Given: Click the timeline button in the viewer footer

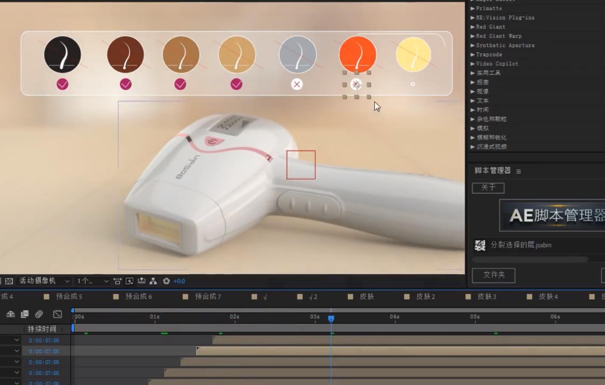Looking at the screenshot, I should tap(142, 281).
